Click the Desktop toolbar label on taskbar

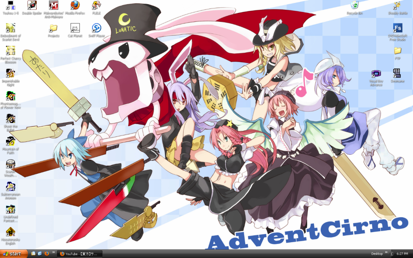point(377,254)
